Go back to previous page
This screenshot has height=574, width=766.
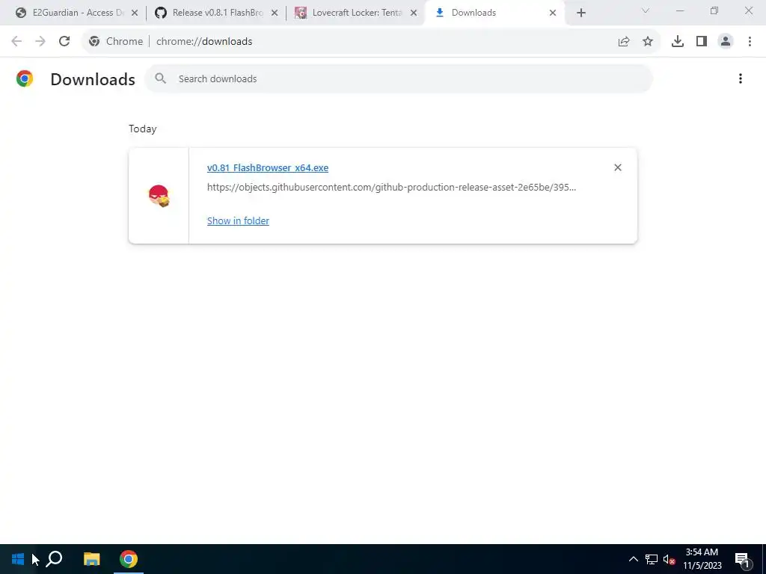[16, 42]
